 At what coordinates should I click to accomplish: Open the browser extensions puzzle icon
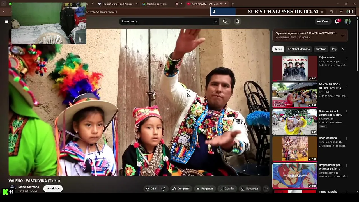pos(332,12)
